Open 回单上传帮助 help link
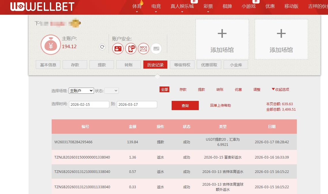Viewport: 328px width, 194px height. 220,105
